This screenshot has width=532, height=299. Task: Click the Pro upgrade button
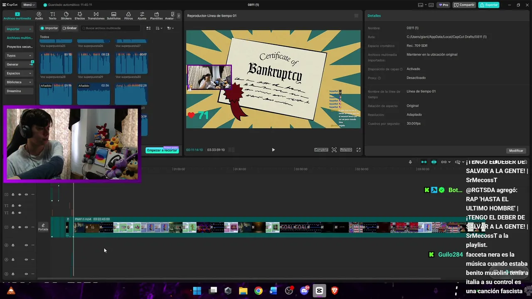(443, 5)
